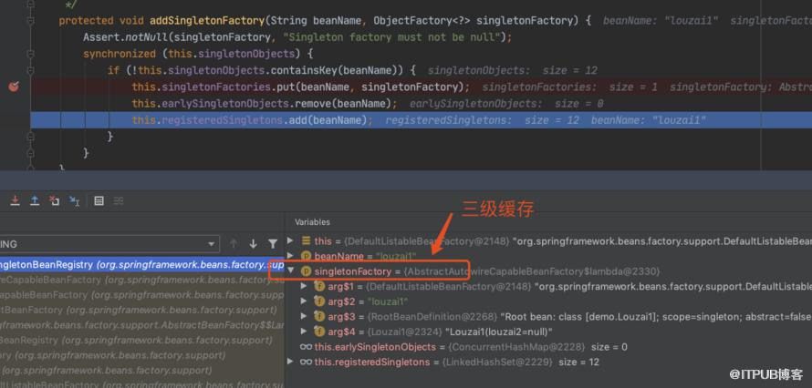
Task: Expand the arg$3 RootBeanDefinition node
Action: (305, 316)
